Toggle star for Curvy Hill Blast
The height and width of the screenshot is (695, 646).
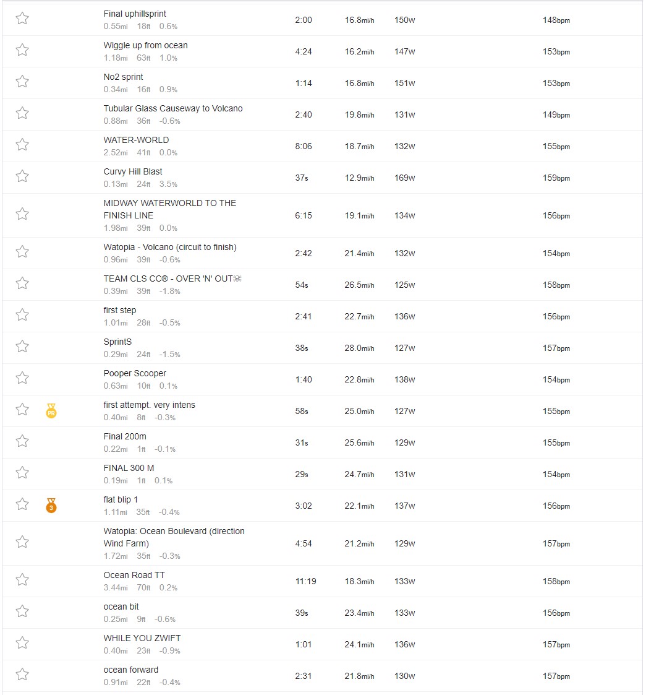(x=22, y=176)
